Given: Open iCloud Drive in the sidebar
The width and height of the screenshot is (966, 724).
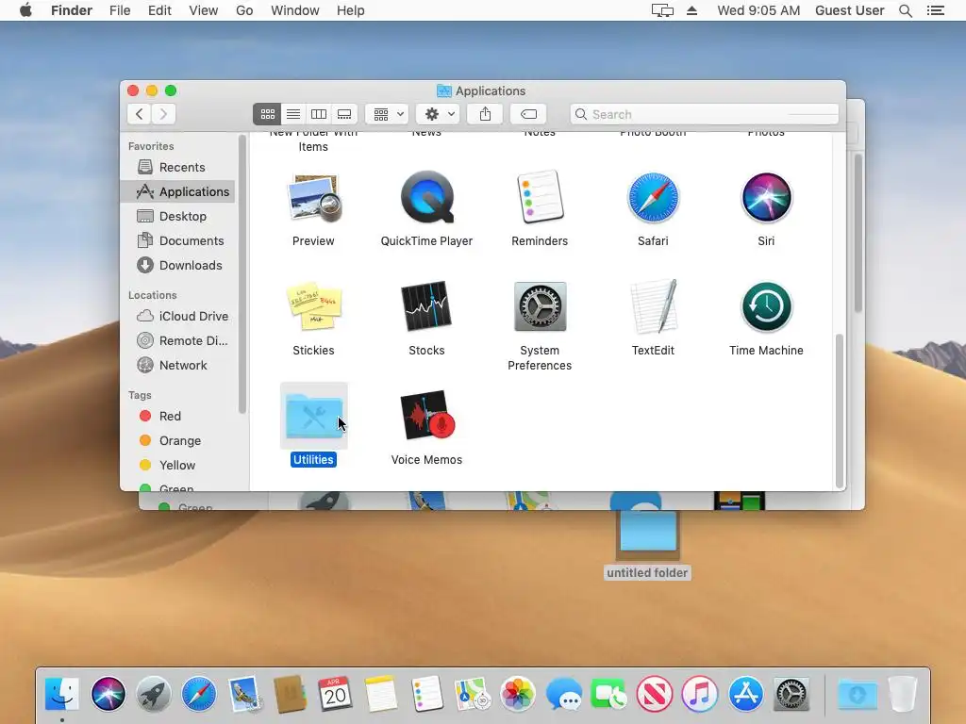Looking at the screenshot, I should pos(177,316).
